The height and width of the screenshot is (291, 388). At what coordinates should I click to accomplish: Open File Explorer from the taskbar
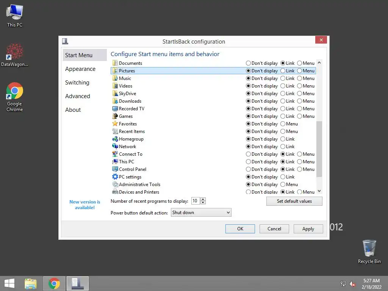pos(31,283)
